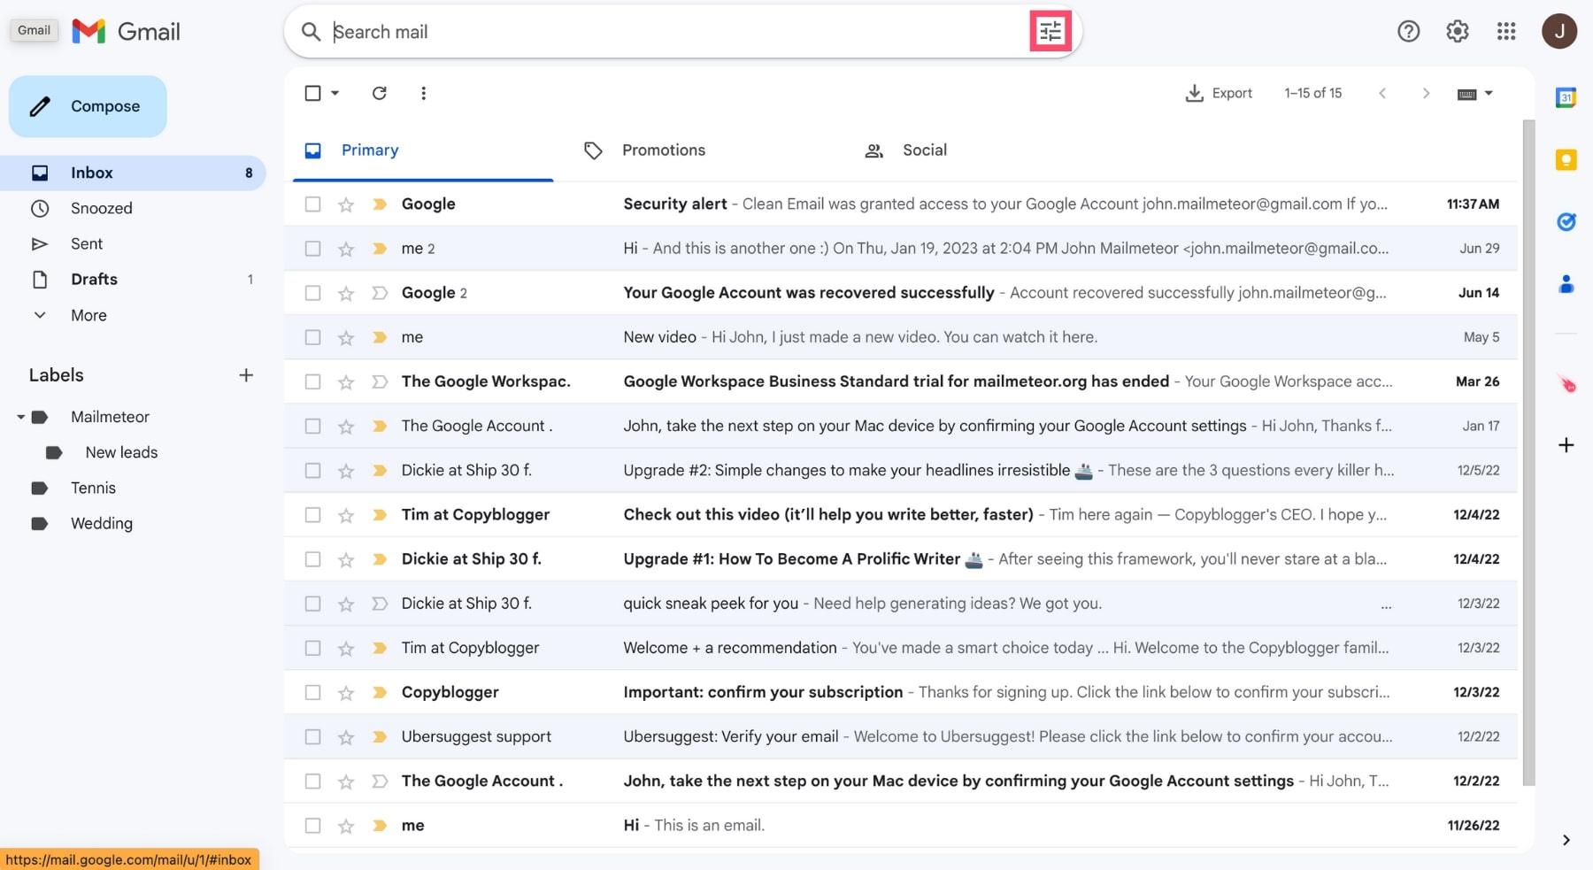This screenshot has width=1593, height=870.
Task: Switch to Primary tab
Action: (422, 150)
